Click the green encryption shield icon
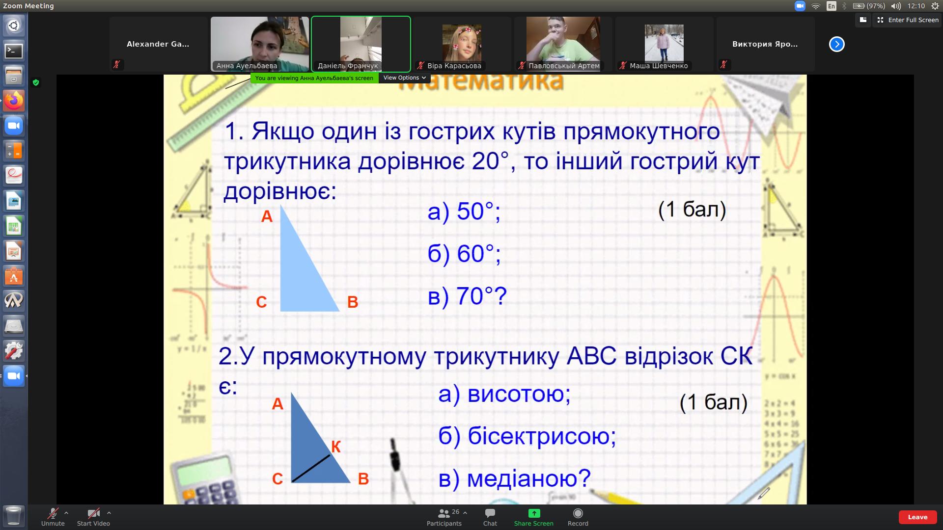This screenshot has height=530, width=943. pos(36,82)
